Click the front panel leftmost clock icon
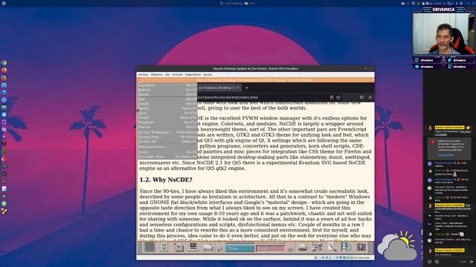476x267 pixels. pos(149,247)
